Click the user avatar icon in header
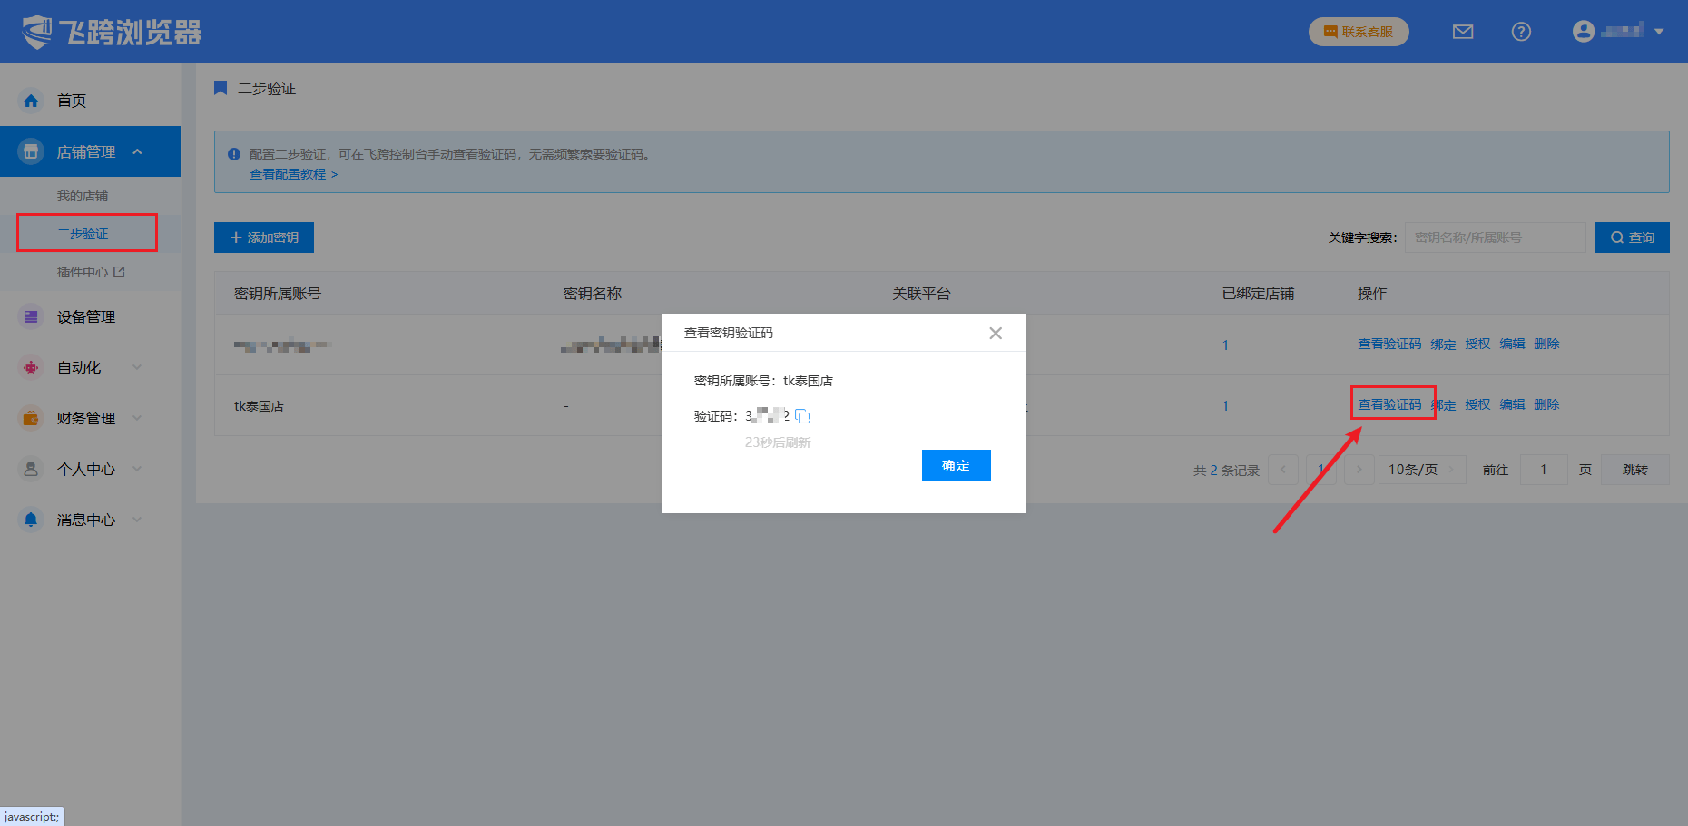Image resolution: width=1688 pixels, height=826 pixels. [1584, 32]
